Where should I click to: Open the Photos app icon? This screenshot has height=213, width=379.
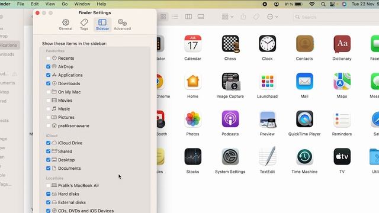192,119
